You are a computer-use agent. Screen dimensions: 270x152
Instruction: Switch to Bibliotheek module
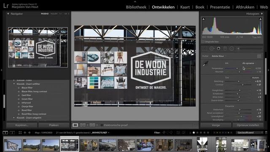(136, 7)
